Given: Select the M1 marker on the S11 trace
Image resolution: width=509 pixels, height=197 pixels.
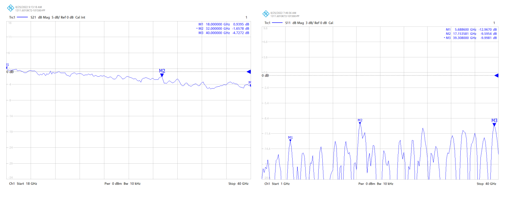Looking at the screenshot, I should (290, 140).
